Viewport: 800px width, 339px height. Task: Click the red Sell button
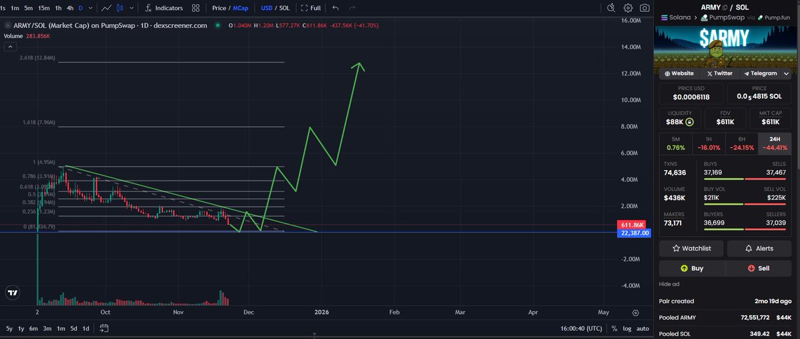coord(758,268)
